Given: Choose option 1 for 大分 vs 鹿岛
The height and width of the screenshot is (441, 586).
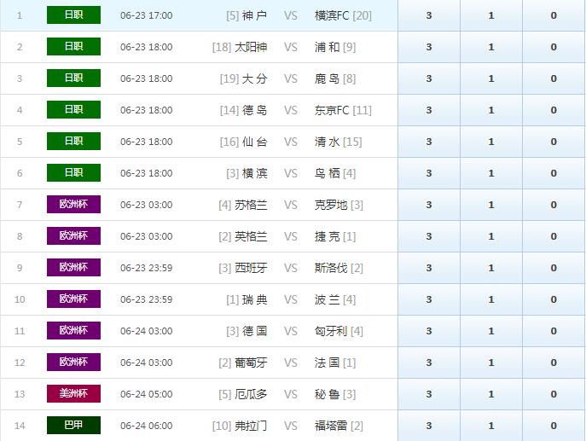Looking at the screenshot, I should pyautogui.click(x=491, y=78).
